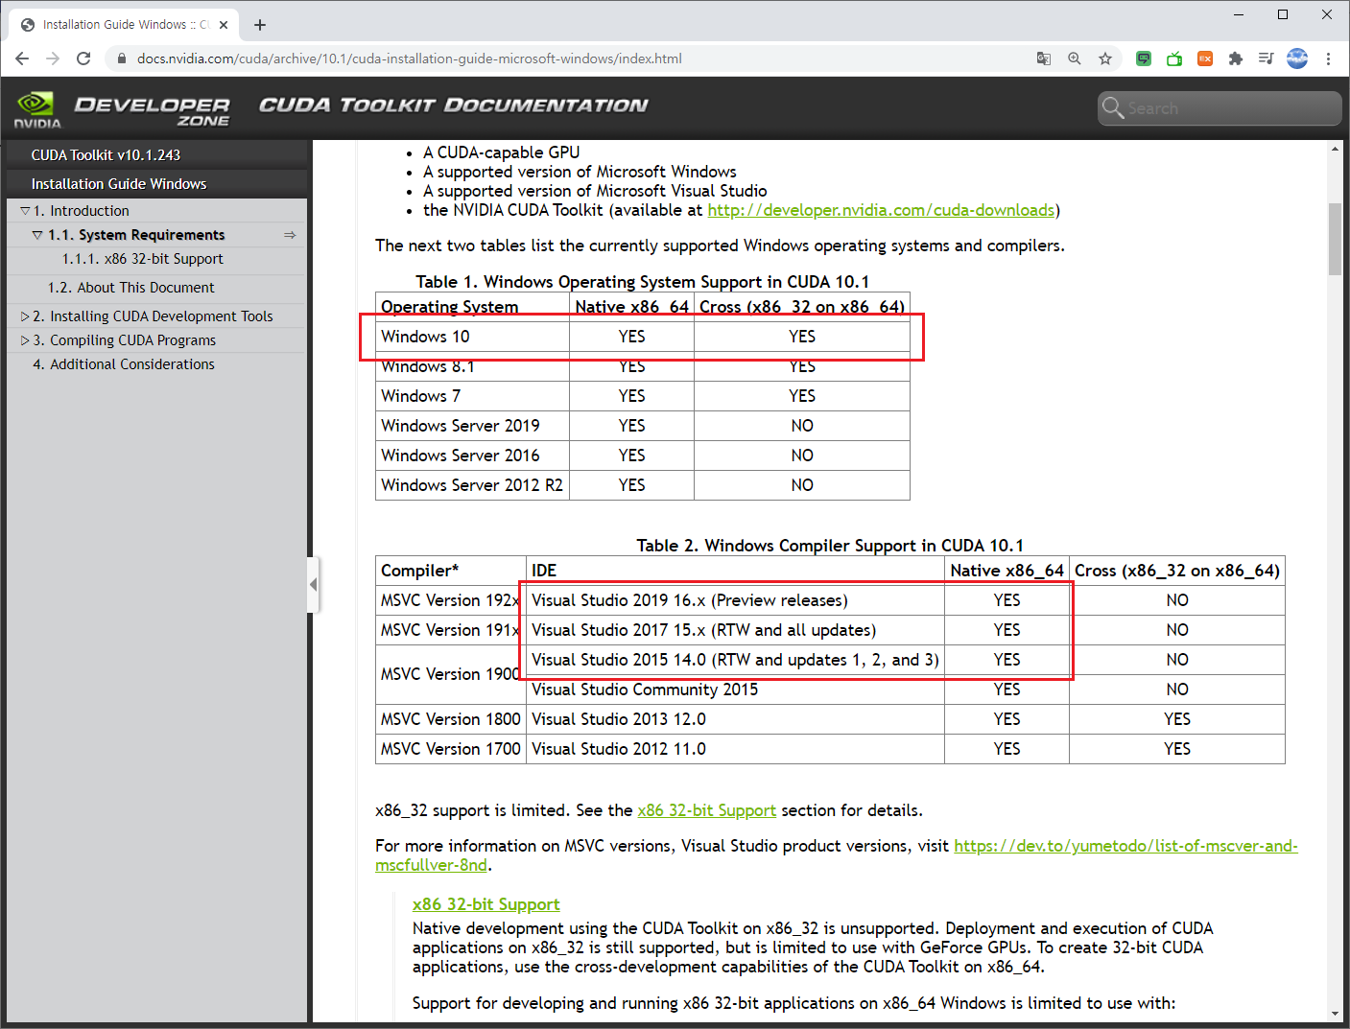Open dev.to list-of-mscver link

point(837,854)
